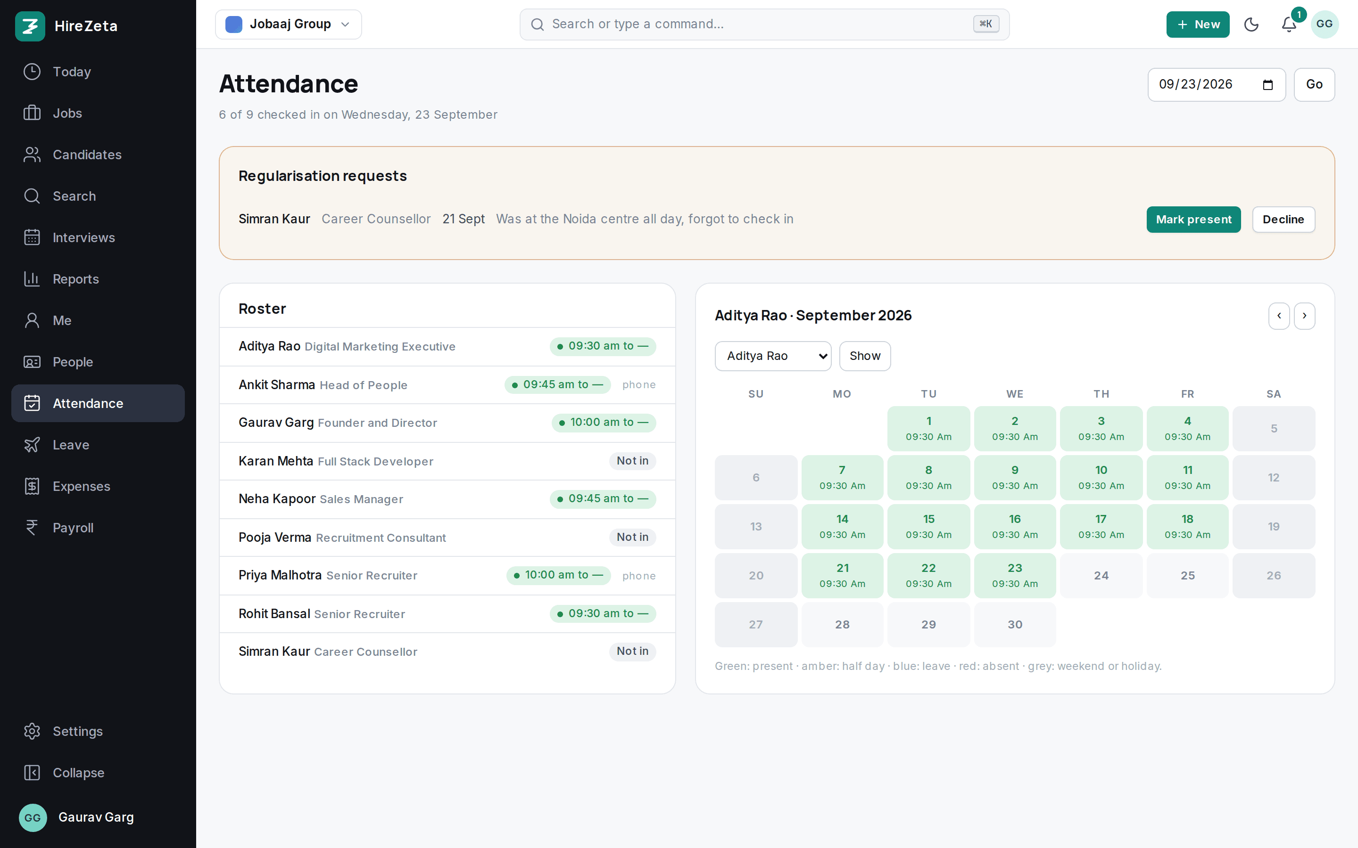Select Jobs in the sidebar
This screenshot has width=1358, height=848.
(x=98, y=113)
